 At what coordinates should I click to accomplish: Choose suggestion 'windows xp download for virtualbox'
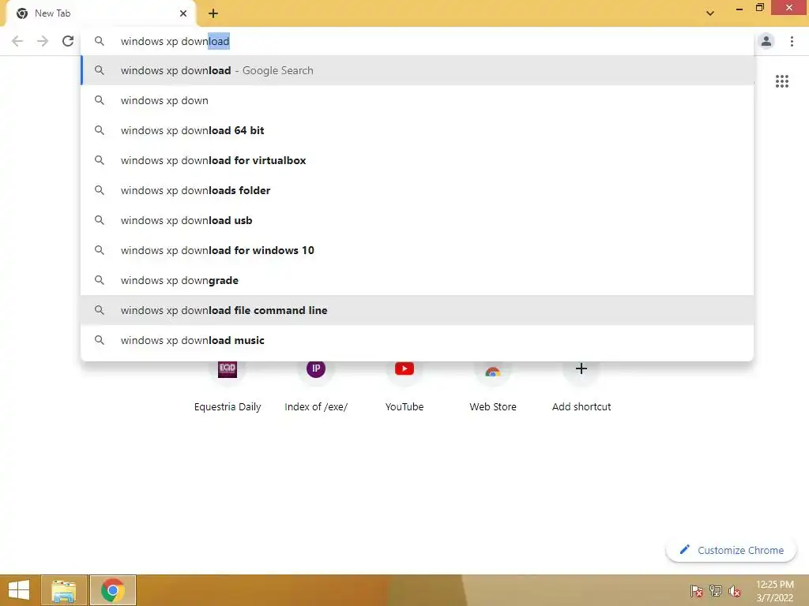pyautogui.click(x=417, y=160)
